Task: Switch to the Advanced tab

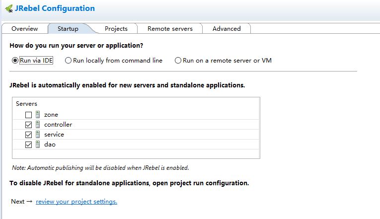Action: pos(227,29)
